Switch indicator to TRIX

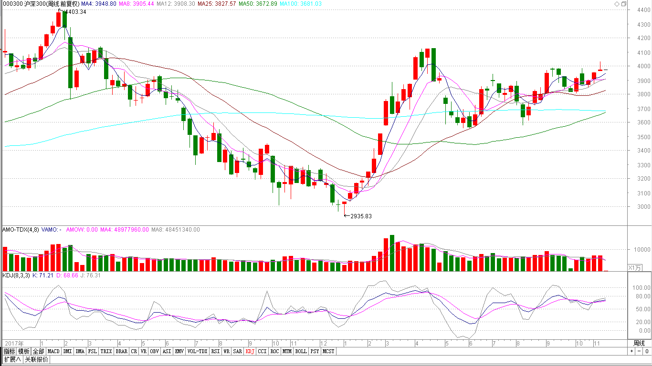[x=106, y=351]
